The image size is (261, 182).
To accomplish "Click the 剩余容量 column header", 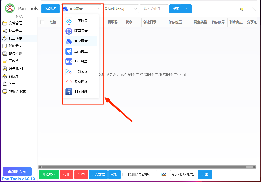I will click(x=236, y=22).
